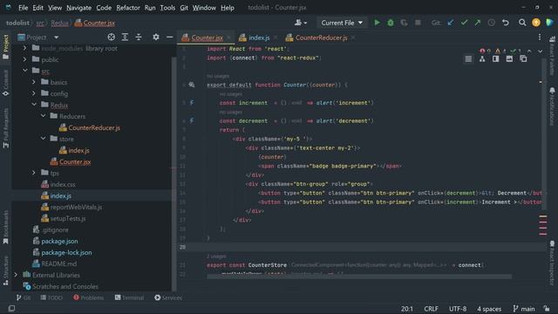Open the Refactor menu
Image resolution: width=558 pixels, height=314 pixels.
coord(128,8)
